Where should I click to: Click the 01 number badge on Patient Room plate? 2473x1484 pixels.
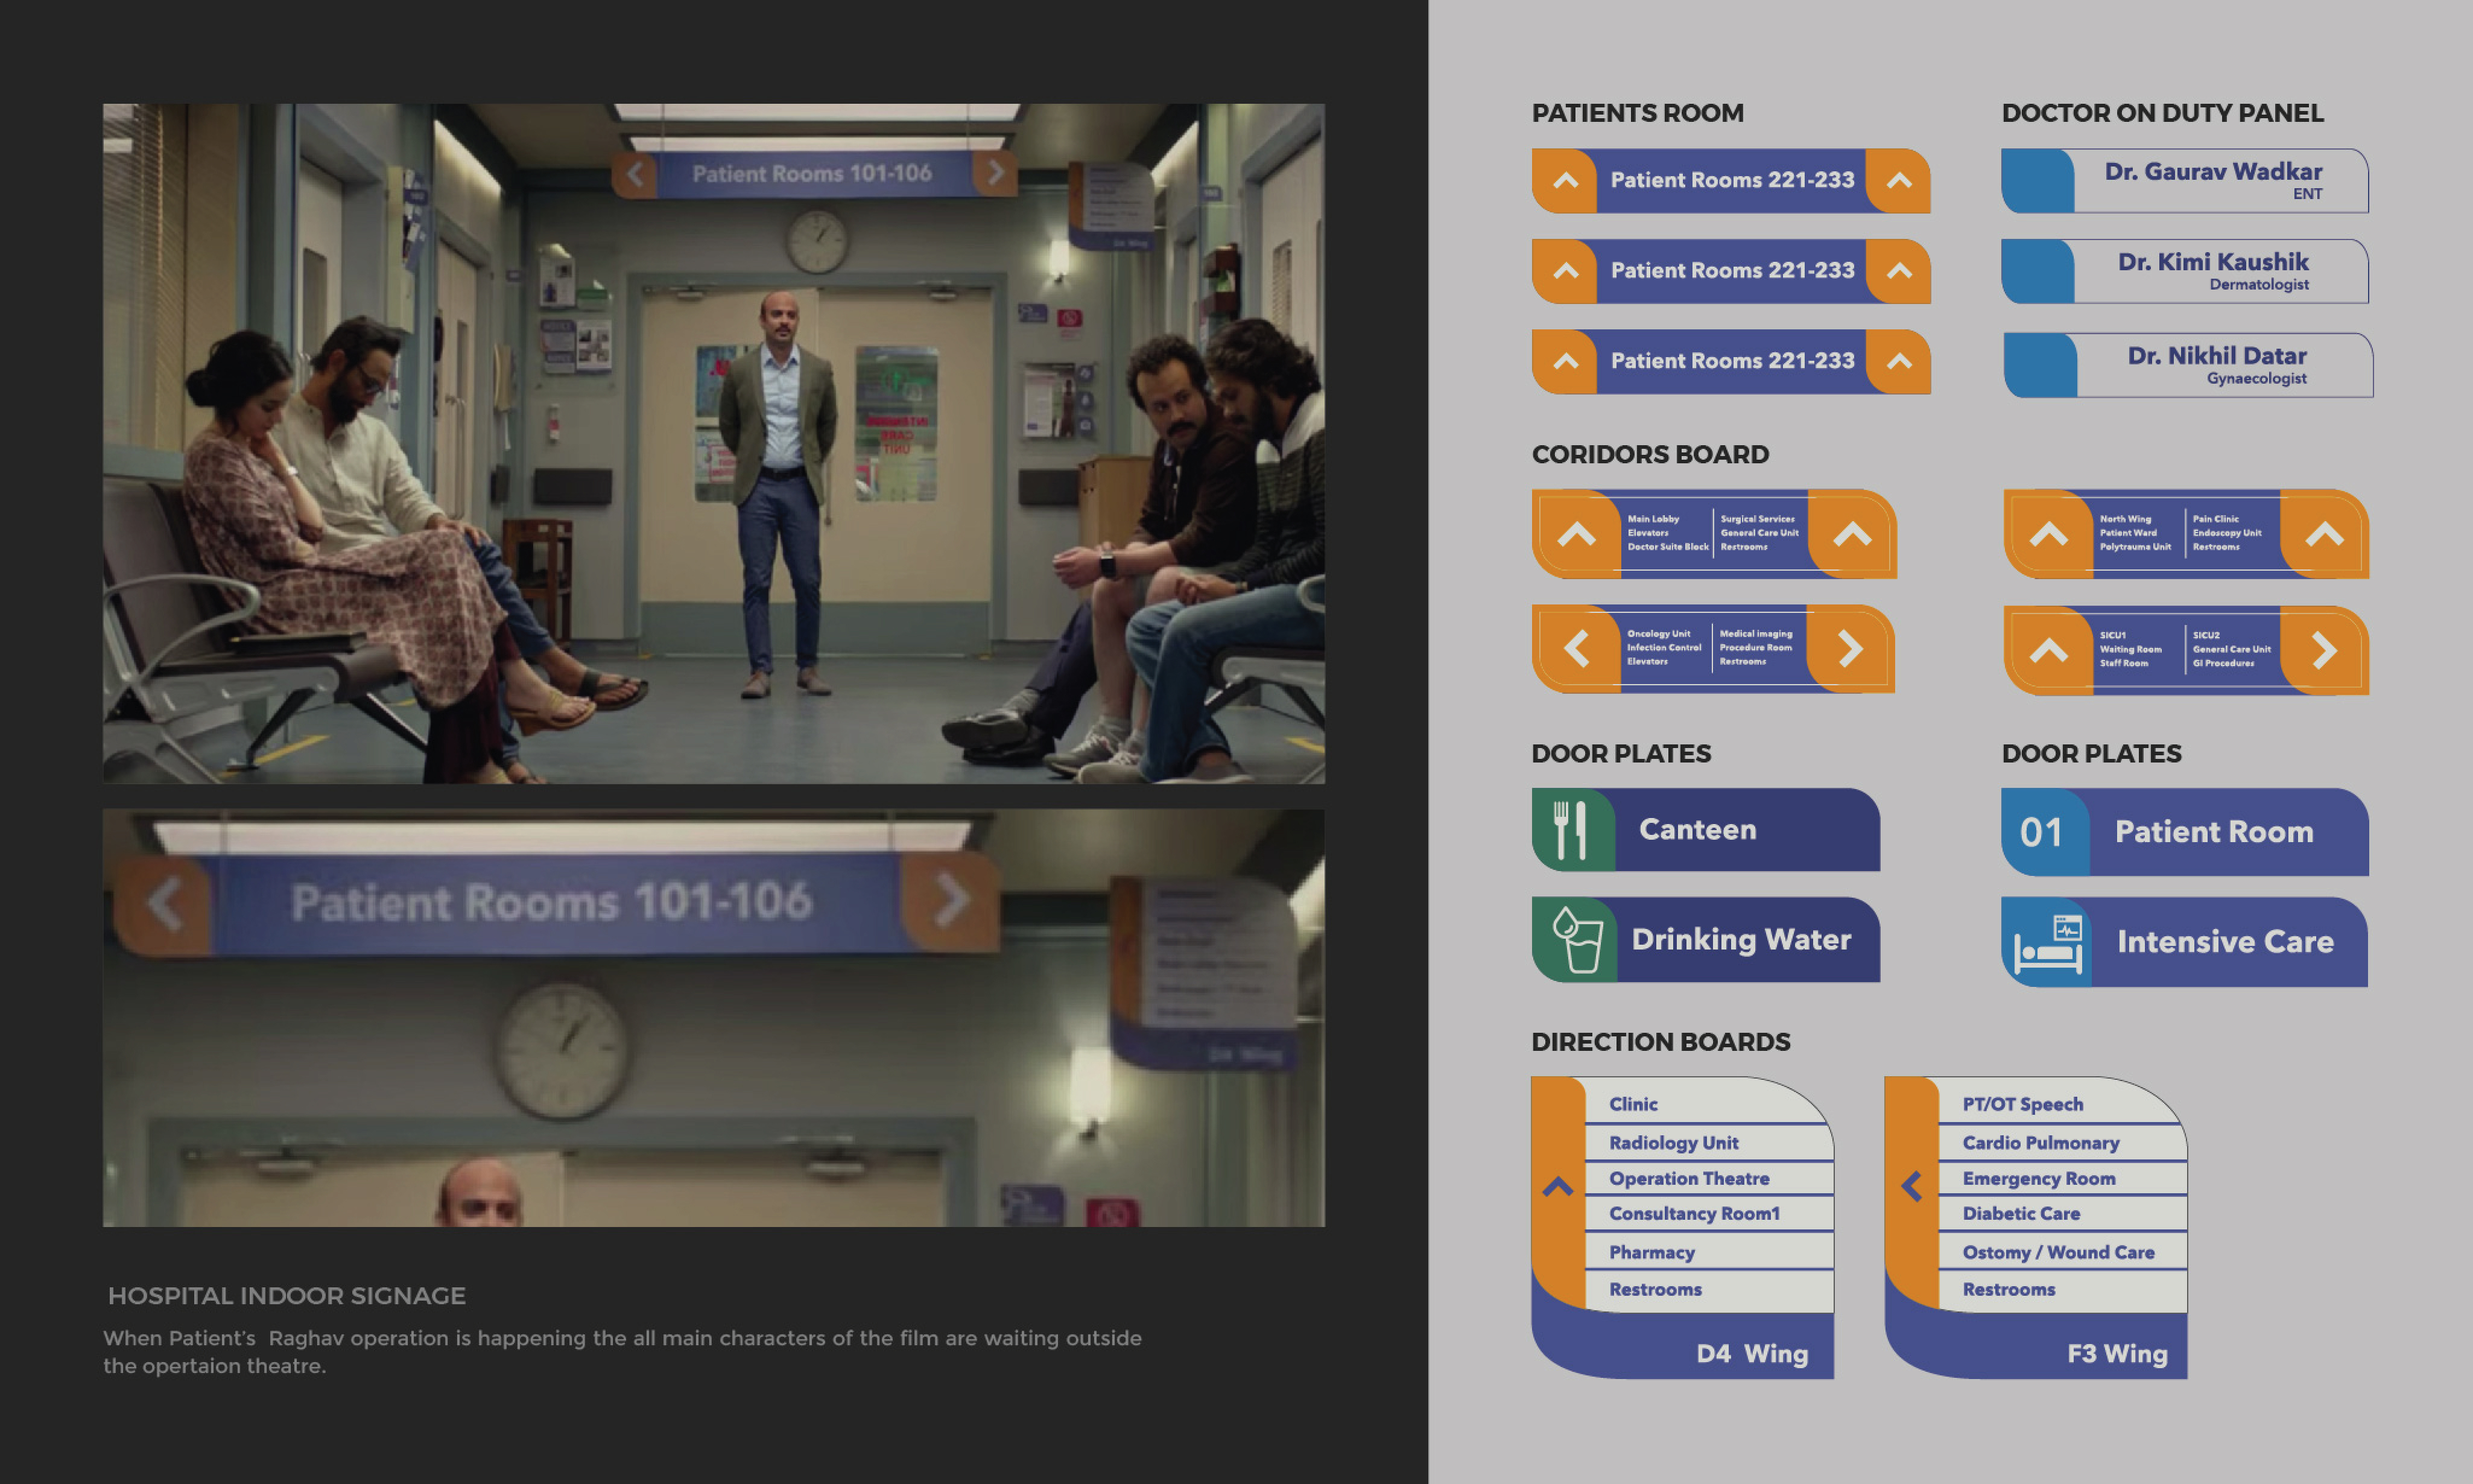click(x=2041, y=833)
